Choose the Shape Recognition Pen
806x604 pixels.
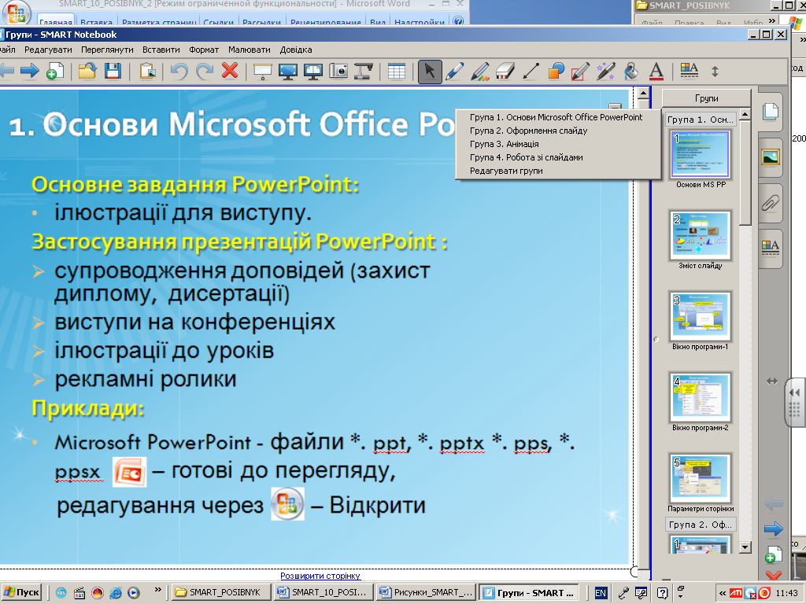click(x=580, y=72)
